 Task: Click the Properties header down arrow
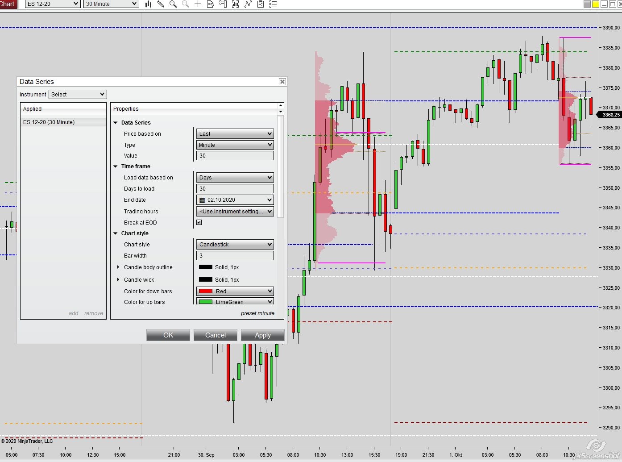point(280,111)
